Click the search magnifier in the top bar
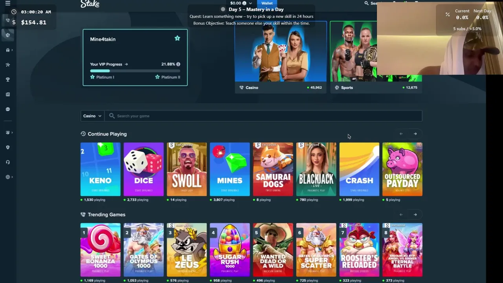 click(x=366, y=3)
